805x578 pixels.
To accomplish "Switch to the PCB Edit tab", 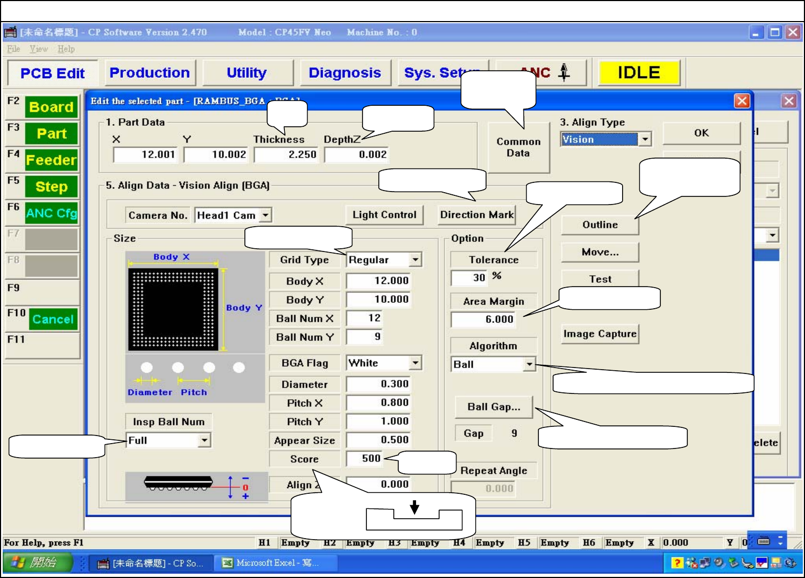I will coord(52,73).
